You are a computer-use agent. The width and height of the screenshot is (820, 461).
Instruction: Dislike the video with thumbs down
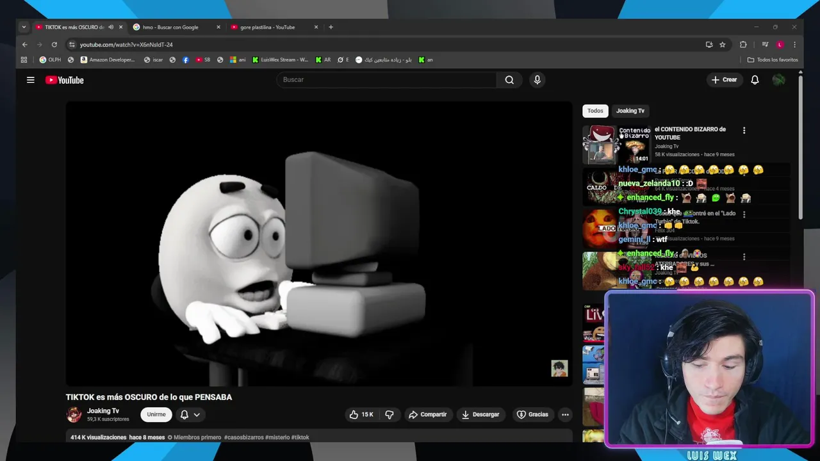coord(389,415)
